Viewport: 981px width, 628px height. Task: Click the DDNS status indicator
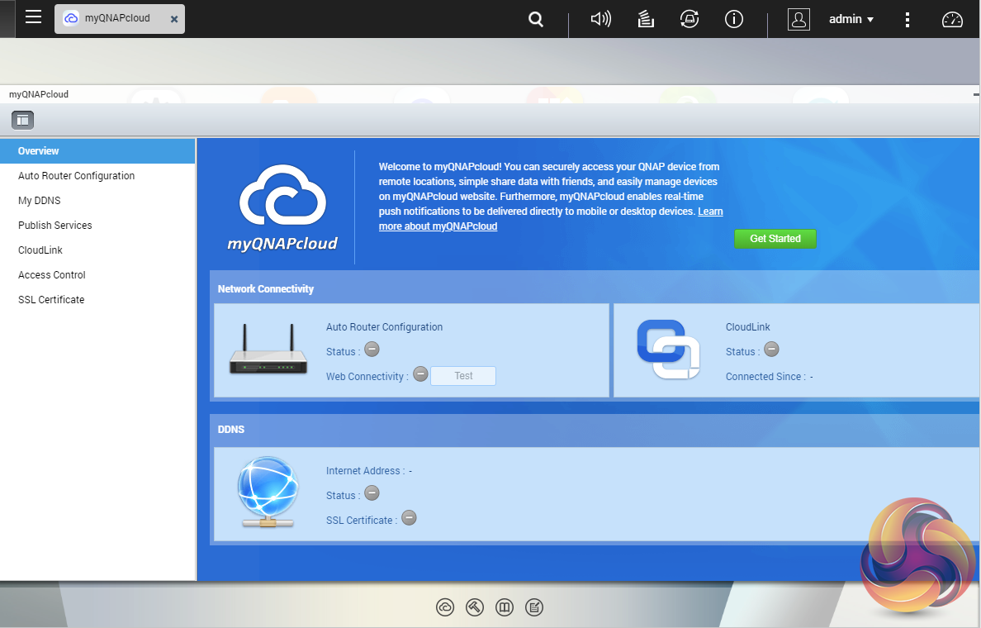click(372, 493)
